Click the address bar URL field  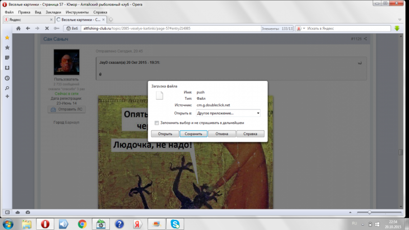(x=171, y=29)
